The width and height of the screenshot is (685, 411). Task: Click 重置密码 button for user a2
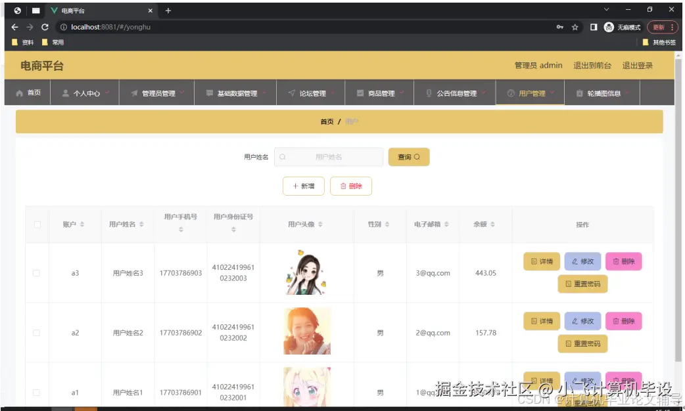coord(584,343)
